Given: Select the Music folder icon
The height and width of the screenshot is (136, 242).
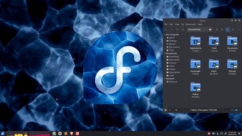Looking at the screenshot, I should coord(214,64).
